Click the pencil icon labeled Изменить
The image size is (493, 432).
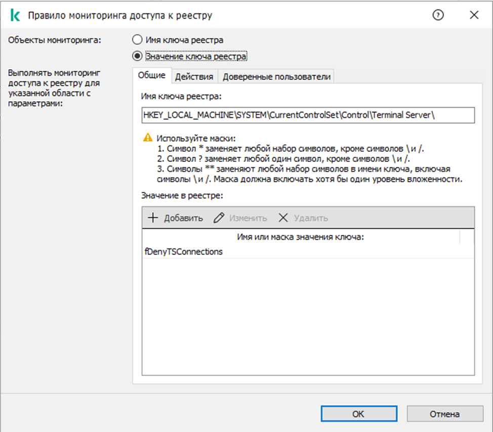(x=219, y=218)
